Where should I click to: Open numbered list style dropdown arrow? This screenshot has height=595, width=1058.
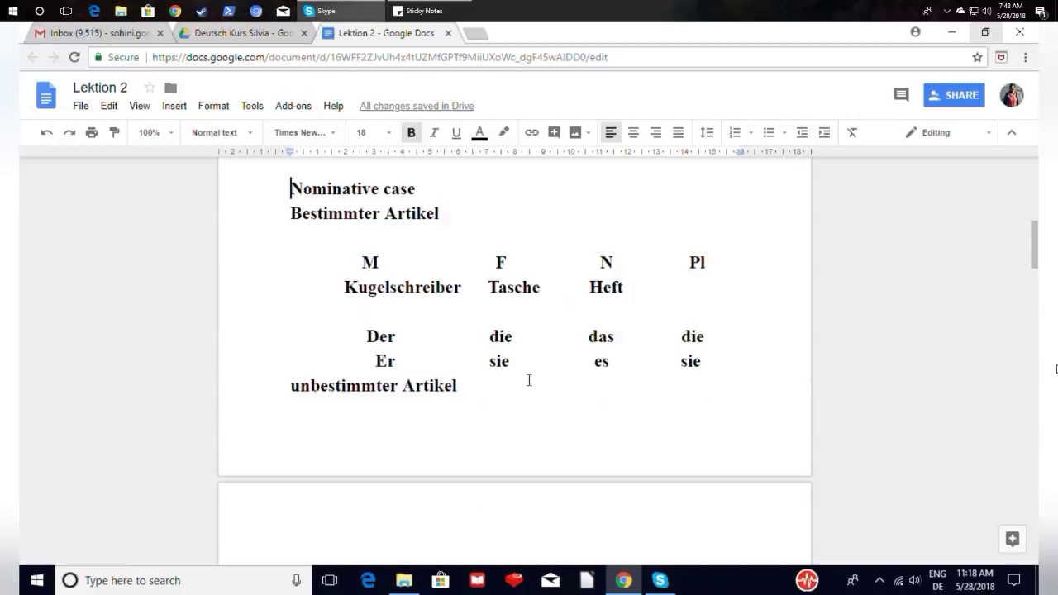751,132
